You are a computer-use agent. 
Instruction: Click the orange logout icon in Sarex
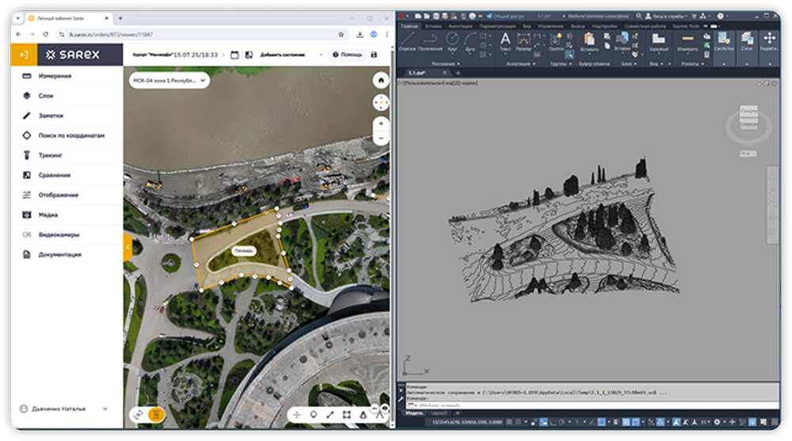click(24, 55)
